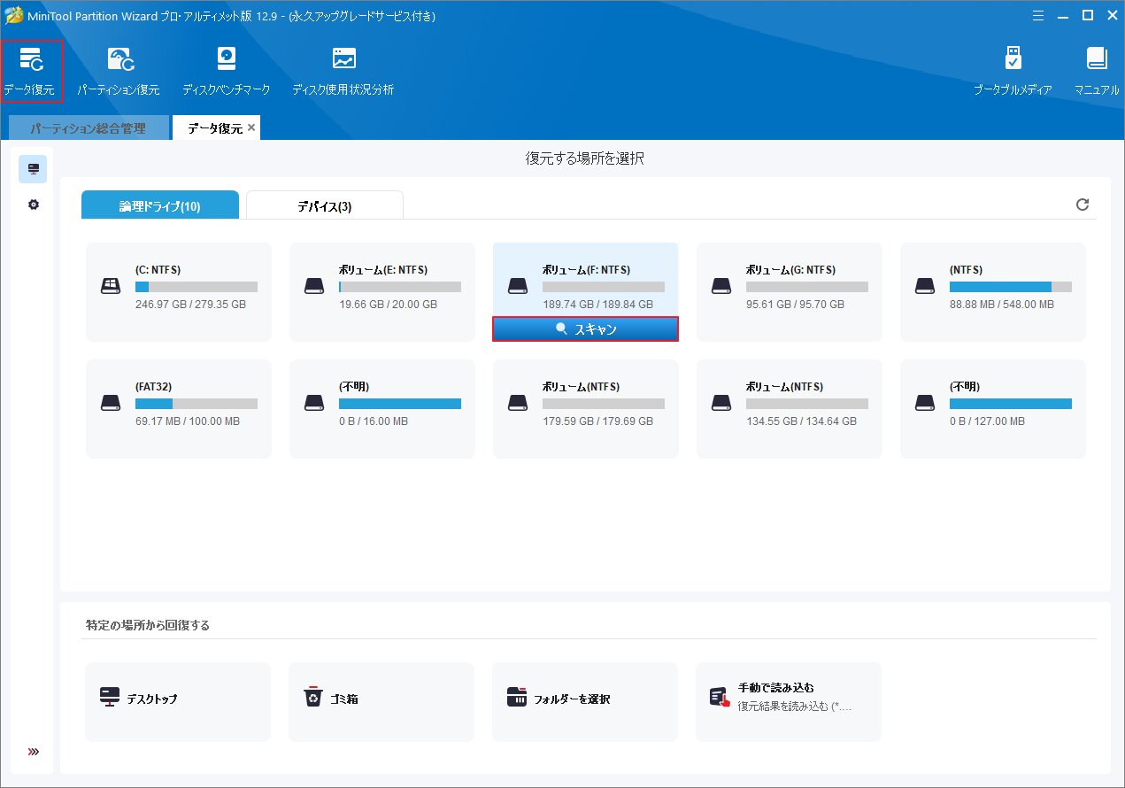Click the C drive Windows disk icon
Image resolution: width=1125 pixels, height=788 pixels.
pos(111,286)
